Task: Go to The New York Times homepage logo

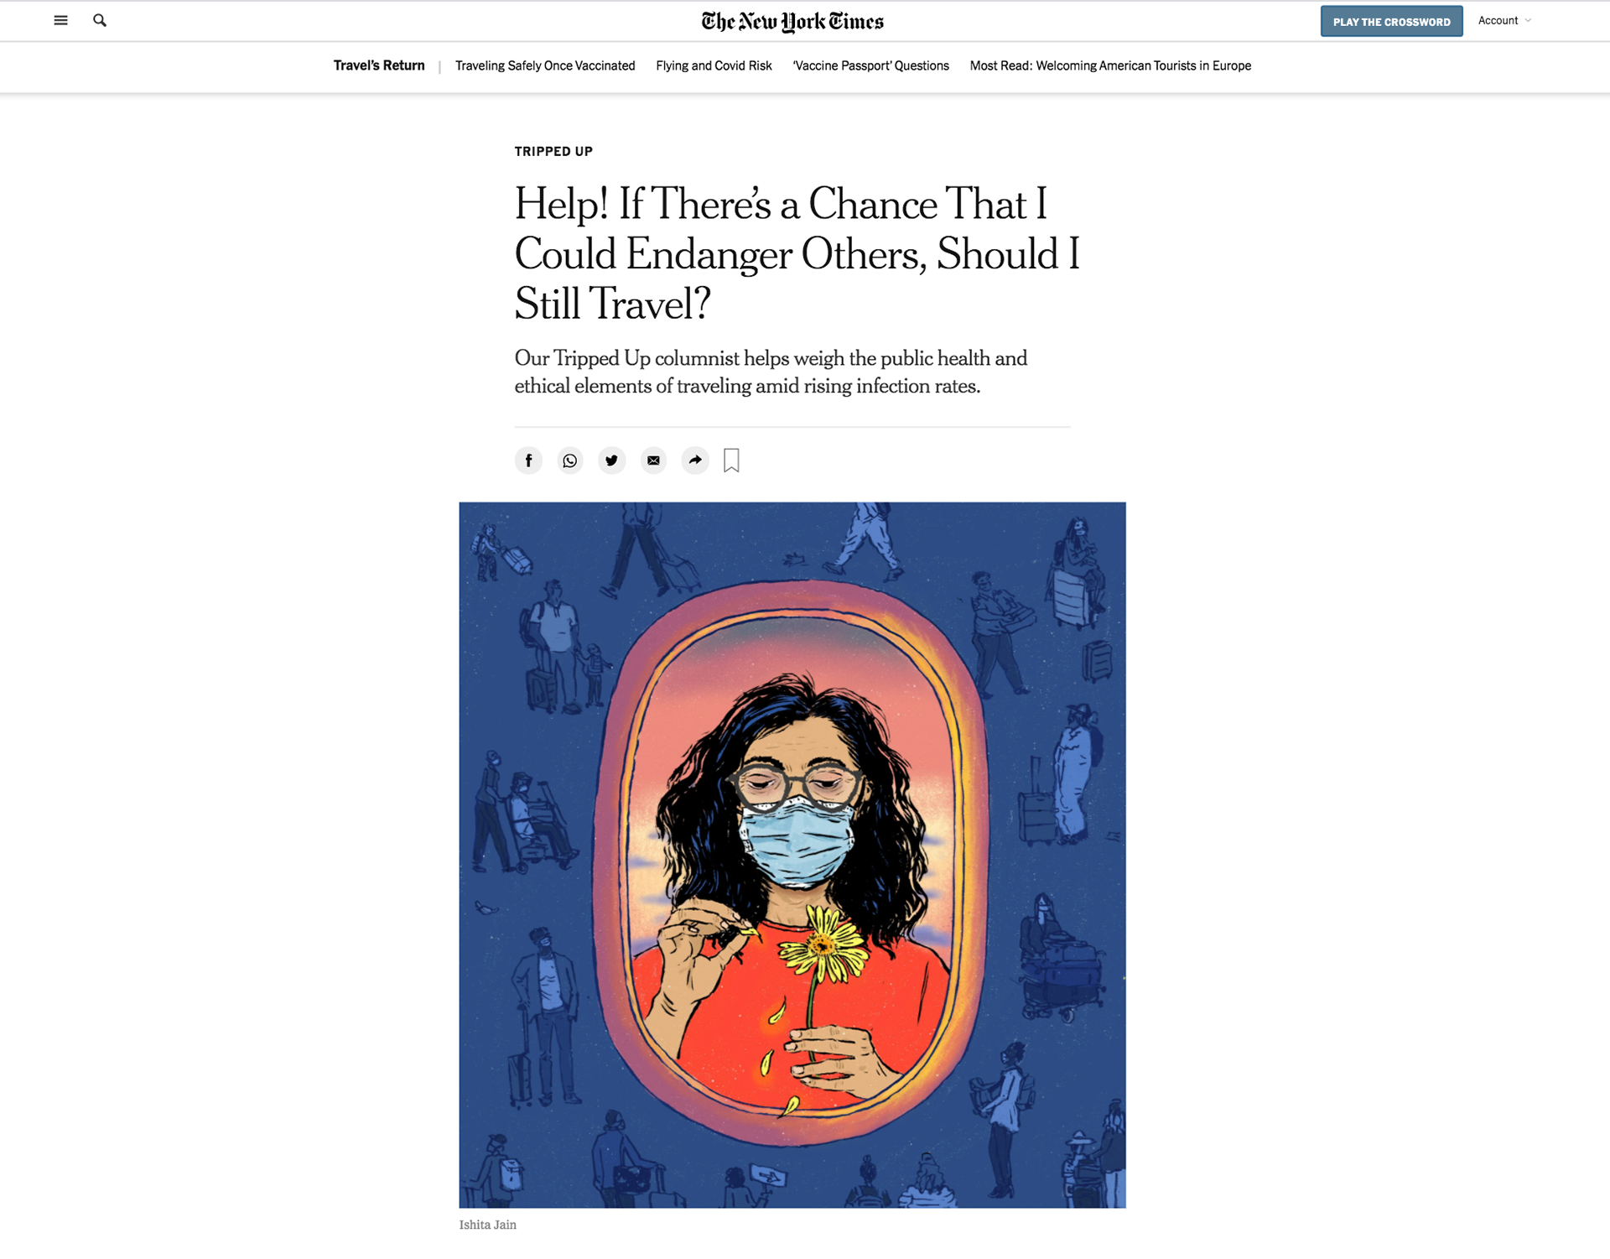Action: click(x=792, y=22)
